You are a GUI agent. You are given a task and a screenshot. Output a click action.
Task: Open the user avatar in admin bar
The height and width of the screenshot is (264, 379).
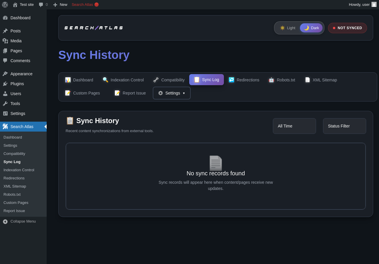[x=374, y=5]
